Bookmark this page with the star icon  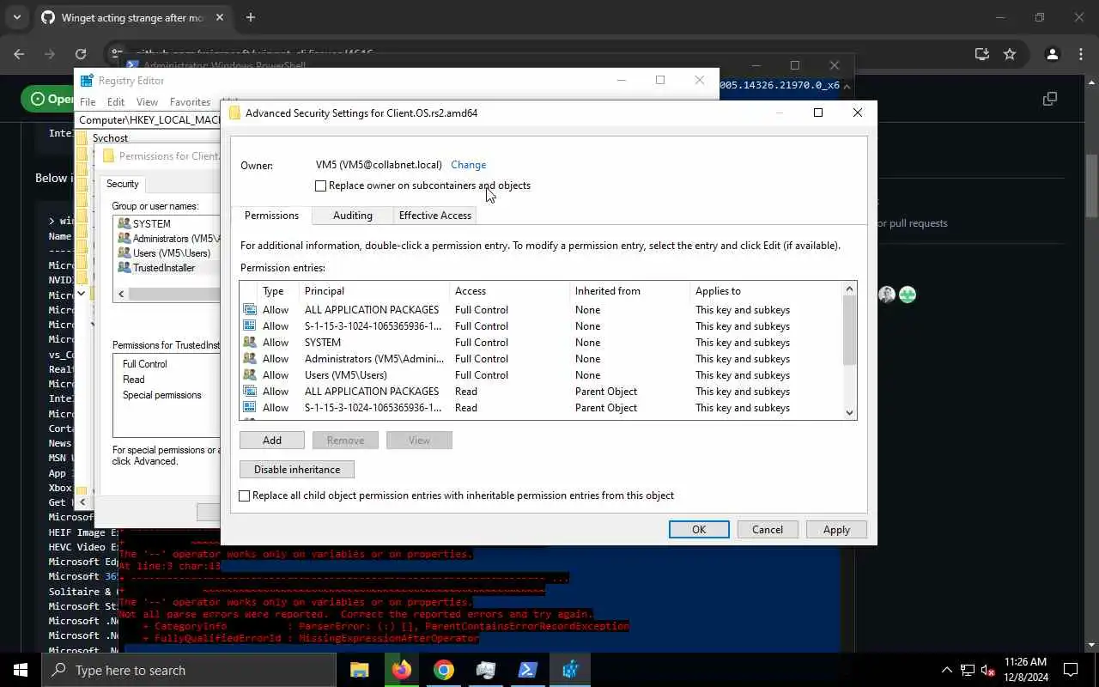(x=1010, y=54)
